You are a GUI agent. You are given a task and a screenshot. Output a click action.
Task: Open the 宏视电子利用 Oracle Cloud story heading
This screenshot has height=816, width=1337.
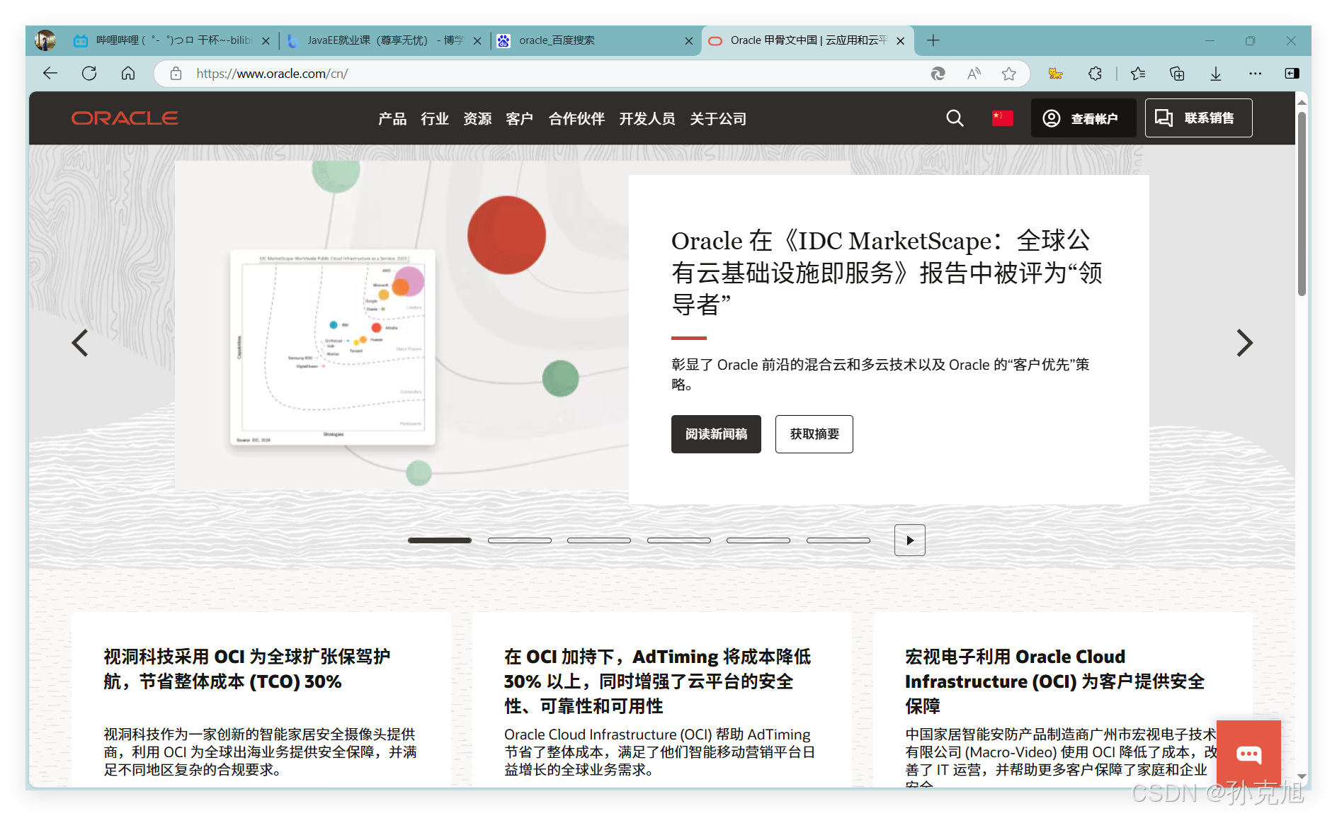click(x=1054, y=681)
